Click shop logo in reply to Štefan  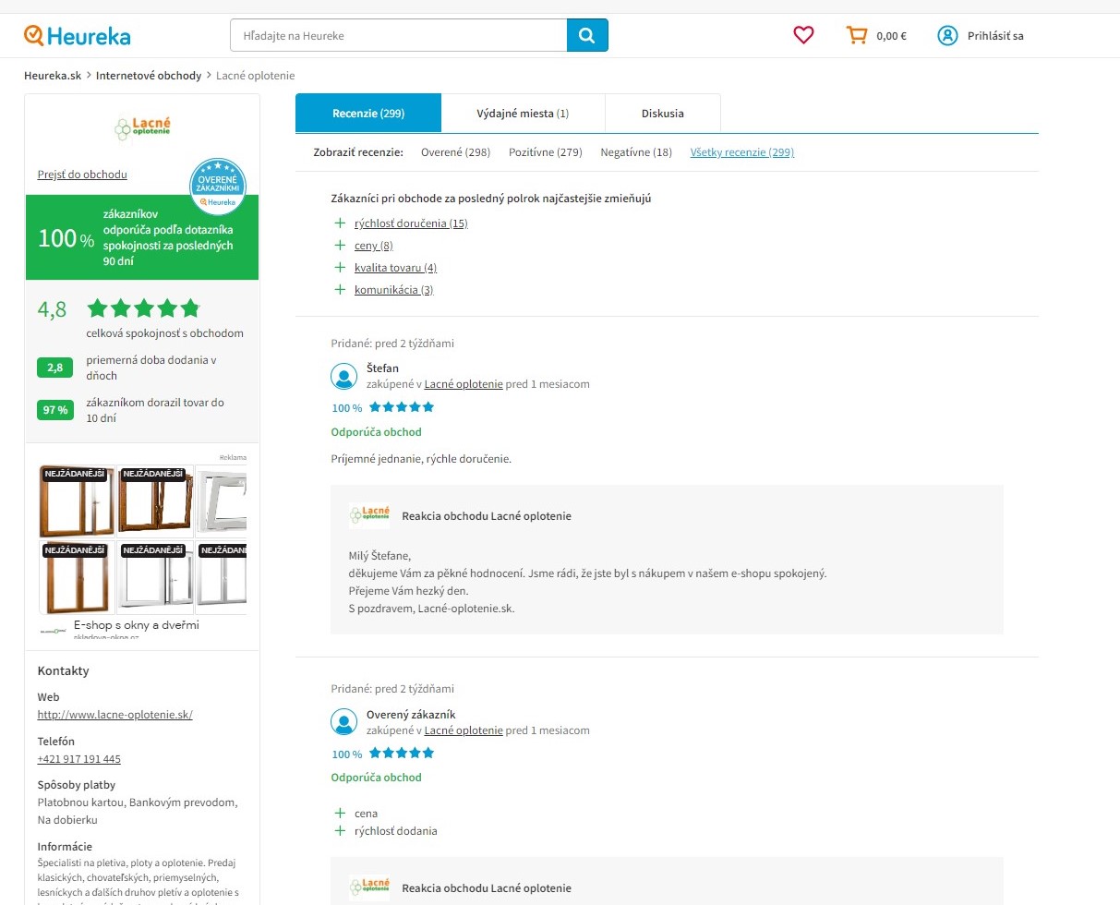pos(369,515)
